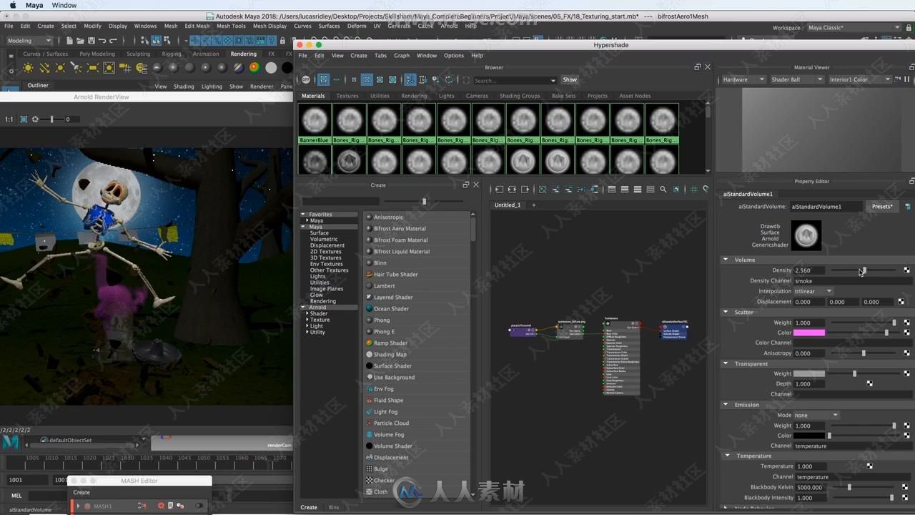This screenshot has width=915, height=515.
Task: Click the Show button in Browser
Action: (570, 79)
